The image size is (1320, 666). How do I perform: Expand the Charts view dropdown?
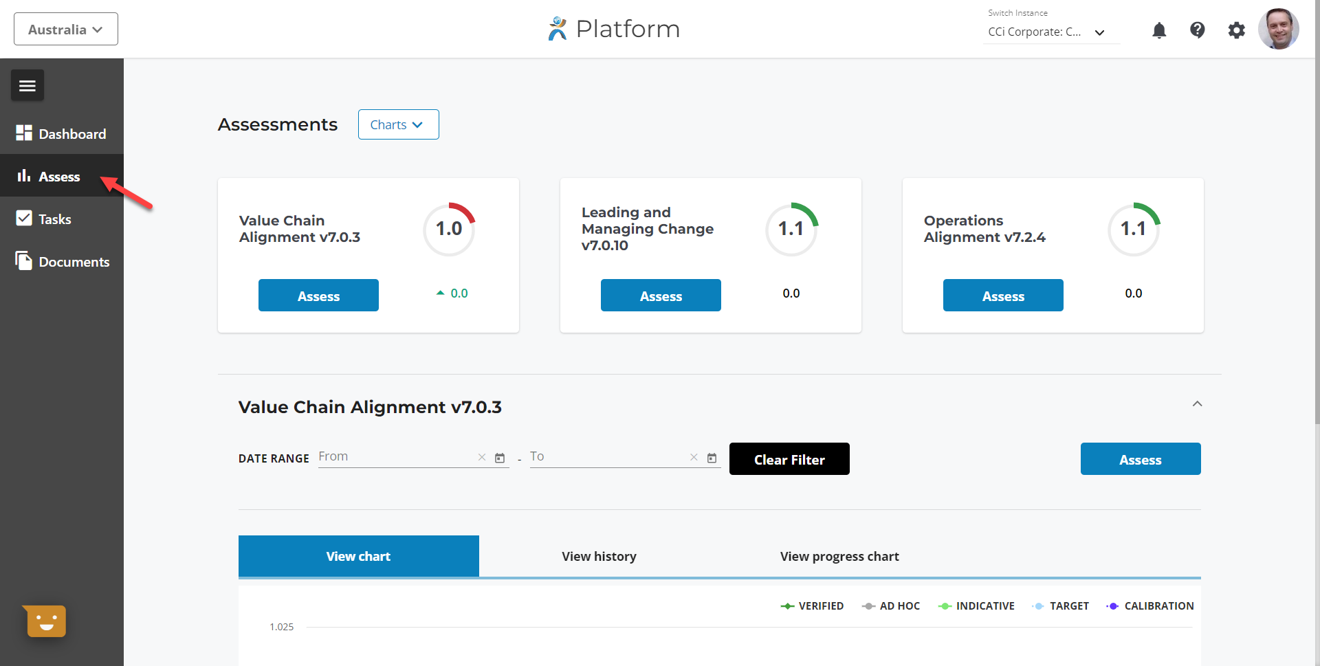tap(398, 124)
